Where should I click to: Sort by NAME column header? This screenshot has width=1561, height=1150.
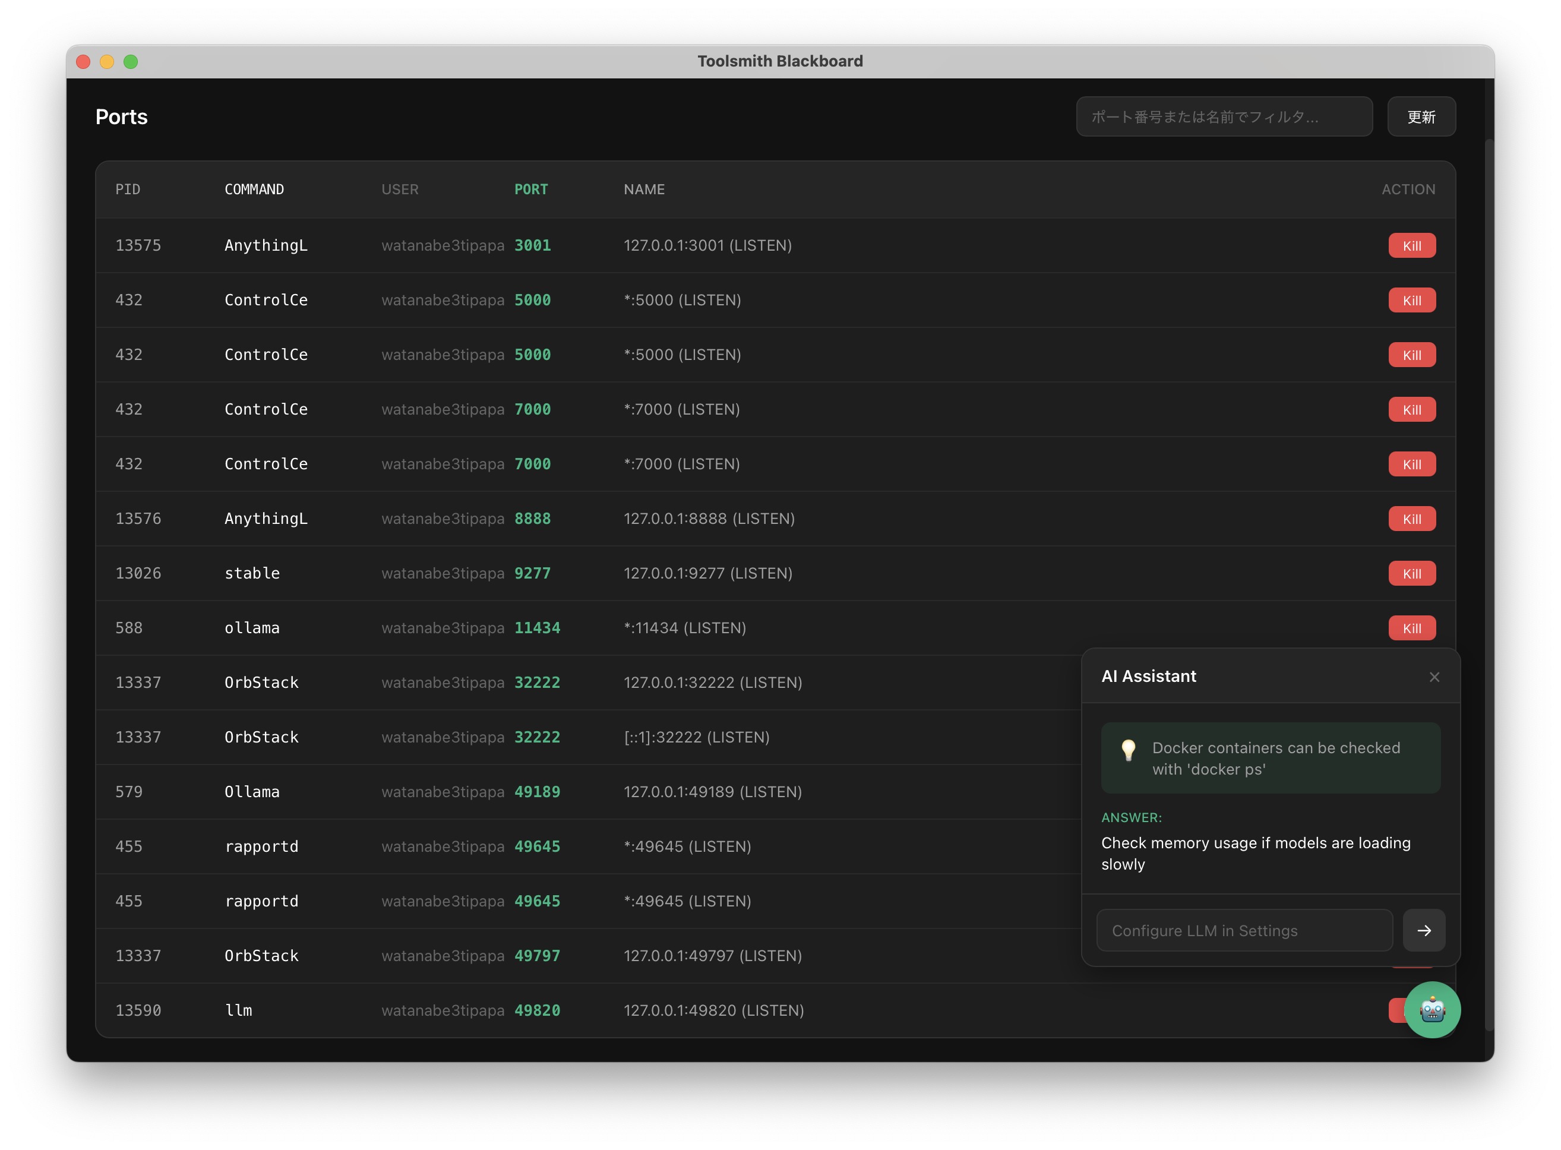point(644,189)
